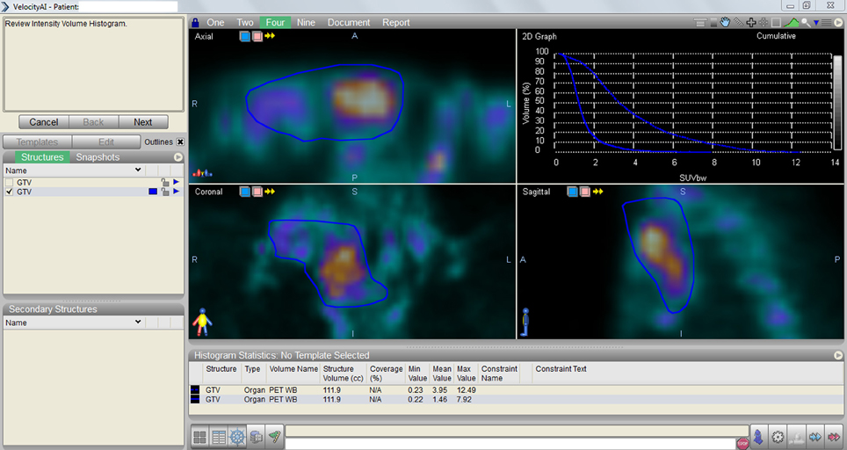Screen dimensions: 847x450
Task: Click the Back button
Action: (93, 122)
